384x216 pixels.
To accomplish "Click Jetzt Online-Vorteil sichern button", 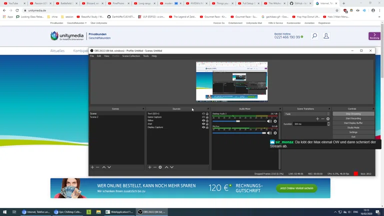I will (x=296, y=188).
